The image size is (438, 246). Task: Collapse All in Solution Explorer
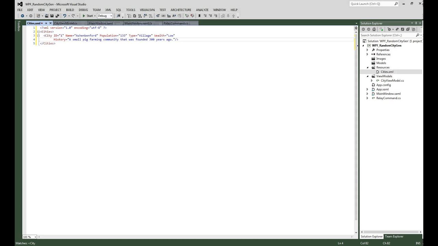click(x=408, y=29)
